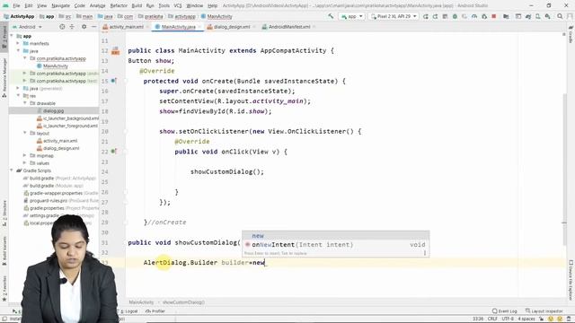The image size is (575, 323).
Task: Collapse the Gradle Scripts node
Action: click(x=12, y=170)
